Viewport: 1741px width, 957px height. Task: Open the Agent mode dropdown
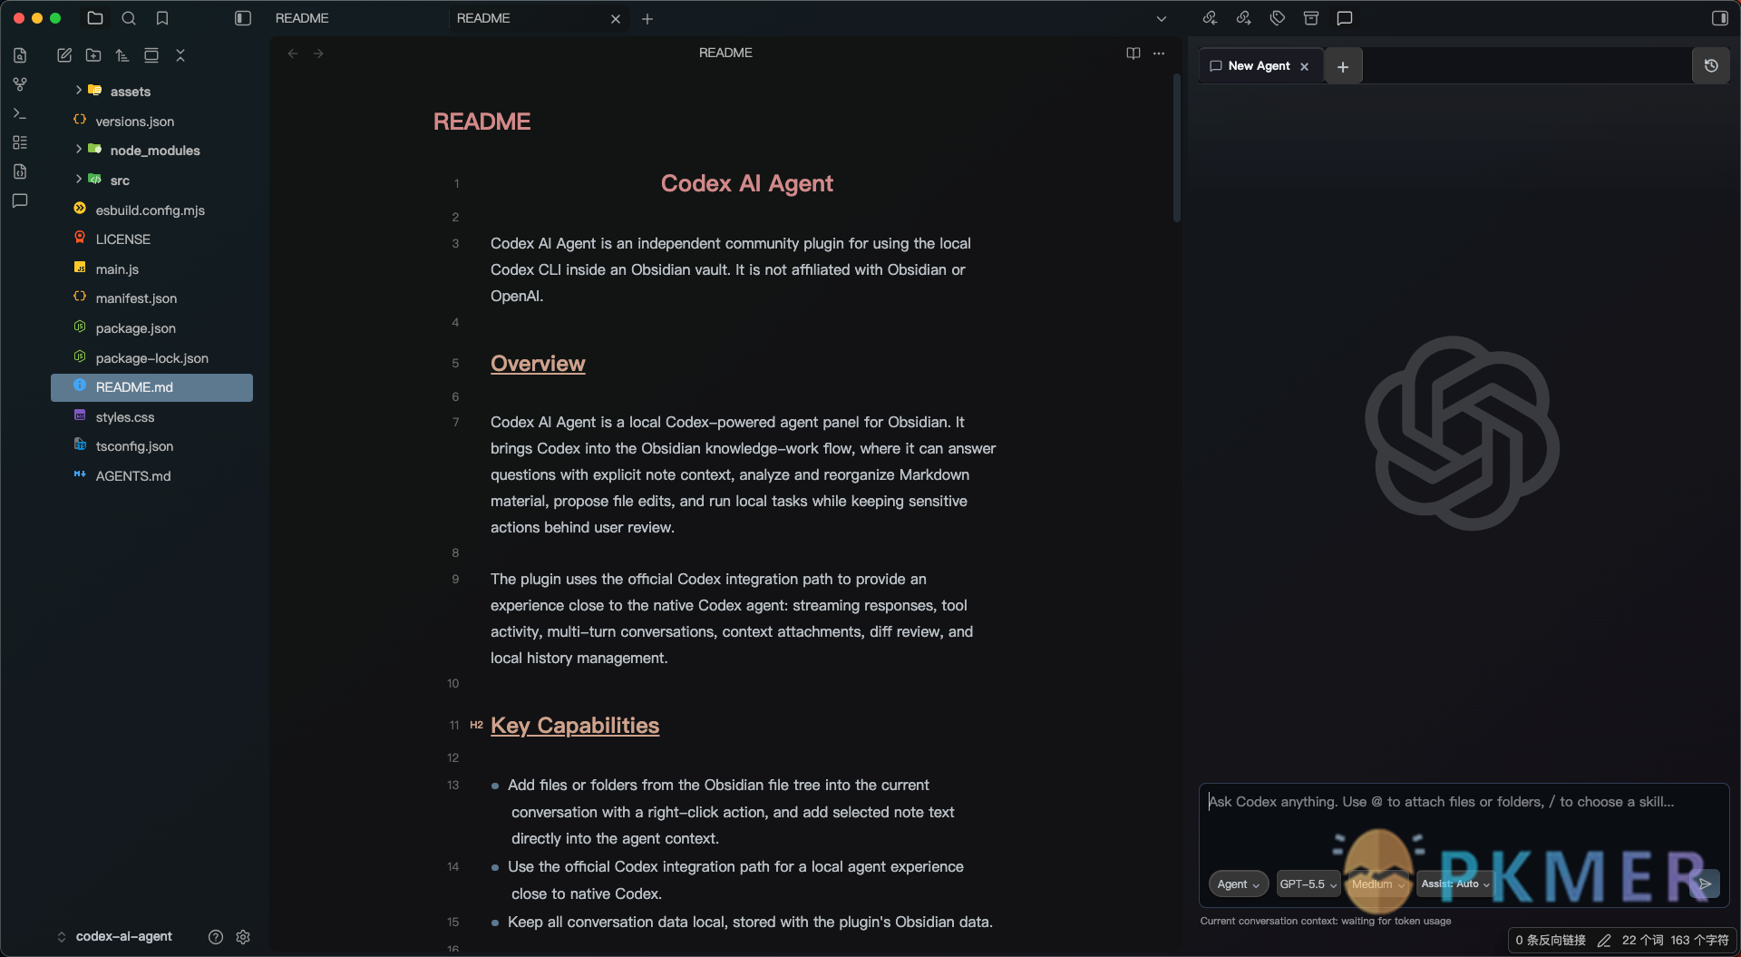[1238, 884]
